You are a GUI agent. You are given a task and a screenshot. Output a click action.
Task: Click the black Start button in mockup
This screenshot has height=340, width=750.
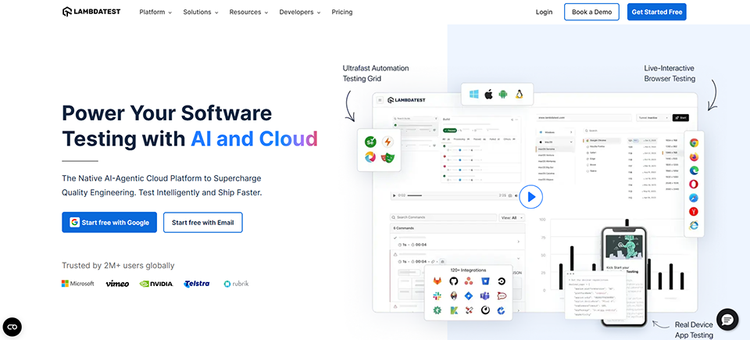click(680, 117)
